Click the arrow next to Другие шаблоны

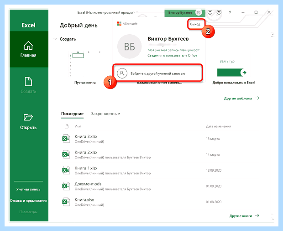[x=257, y=98]
